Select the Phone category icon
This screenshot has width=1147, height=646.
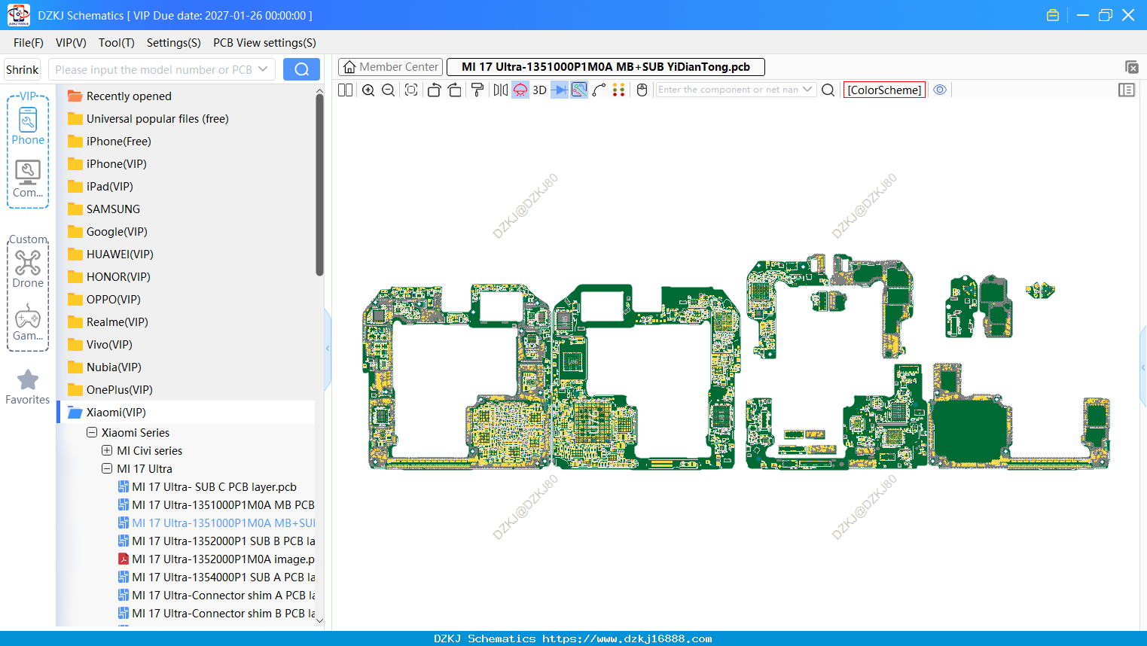[28, 126]
